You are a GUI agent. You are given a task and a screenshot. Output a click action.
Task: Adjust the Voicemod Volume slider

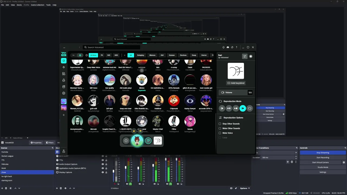pos(236,92)
